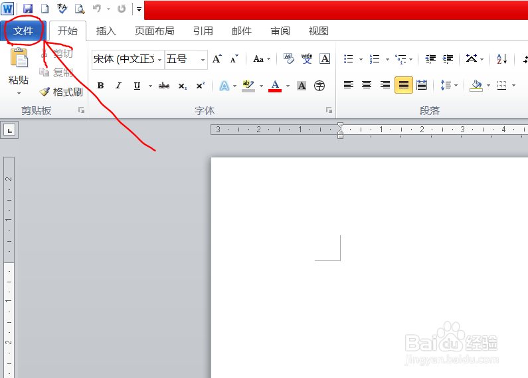Click the phonetic guide wén icon

(x=307, y=59)
